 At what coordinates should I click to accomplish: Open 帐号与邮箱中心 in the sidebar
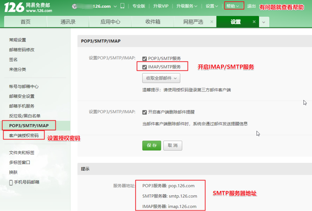tap(24, 86)
